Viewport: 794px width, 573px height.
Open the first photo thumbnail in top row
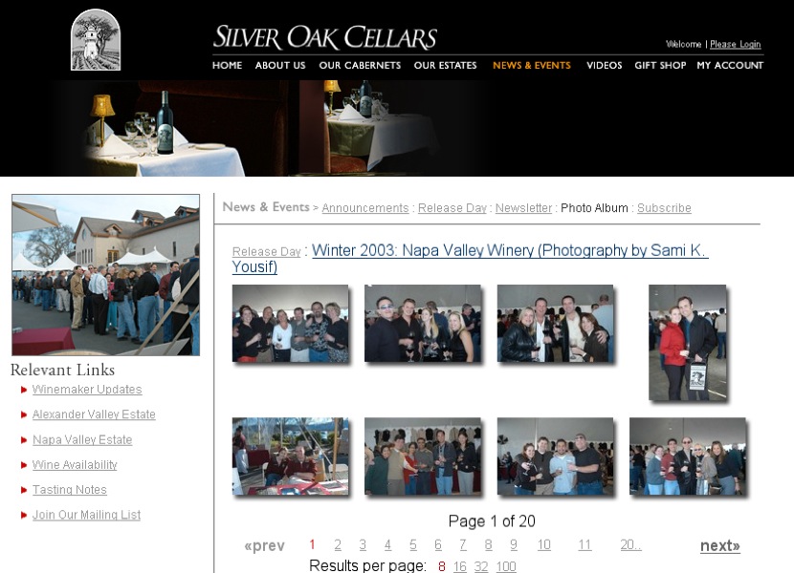pyautogui.click(x=290, y=323)
